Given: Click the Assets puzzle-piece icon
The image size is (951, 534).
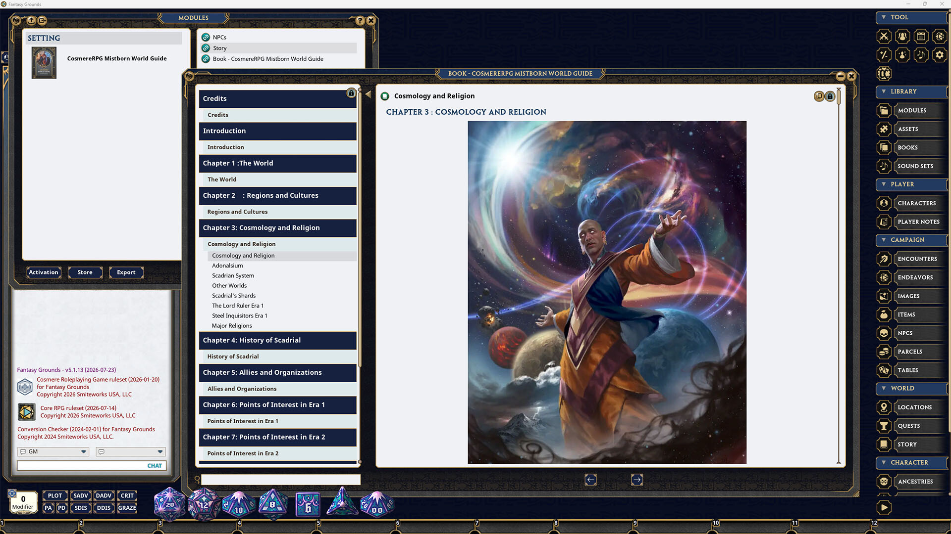Looking at the screenshot, I should (x=884, y=129).
